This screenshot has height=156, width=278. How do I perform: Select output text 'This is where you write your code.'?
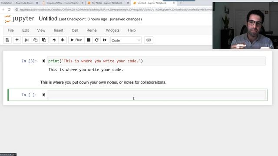86,70
